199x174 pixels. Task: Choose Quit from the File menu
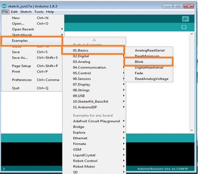click(32, 88)
